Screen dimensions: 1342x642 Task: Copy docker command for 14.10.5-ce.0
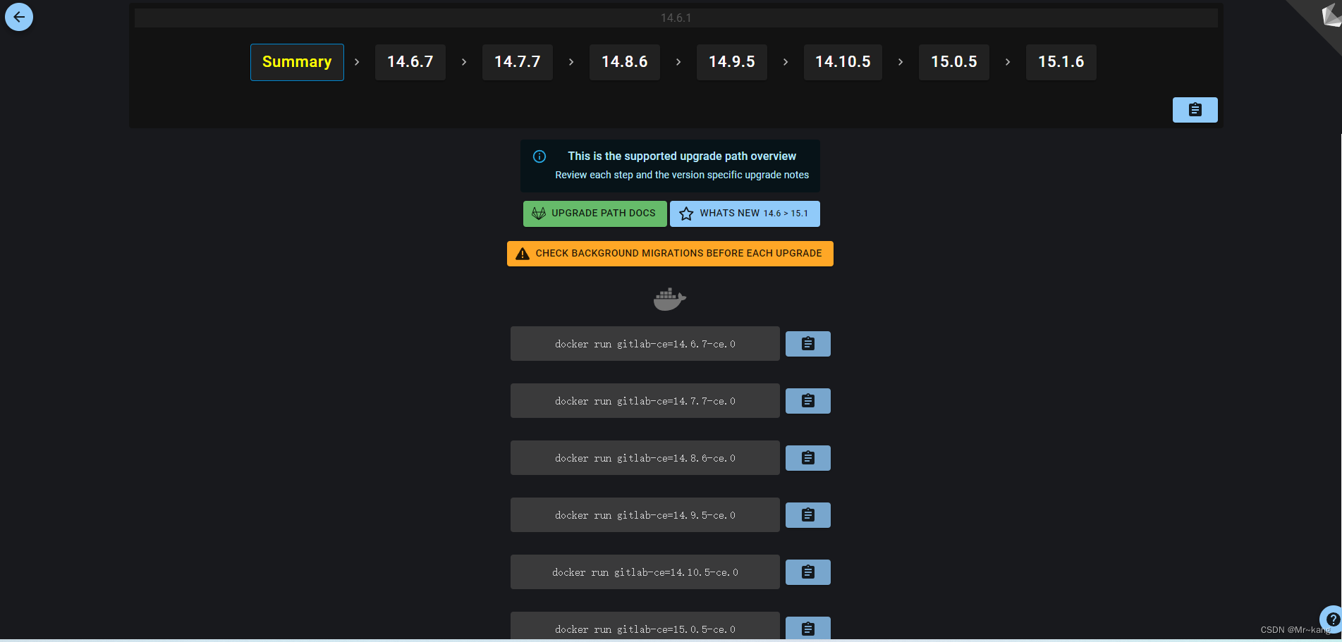coord(807,572)
